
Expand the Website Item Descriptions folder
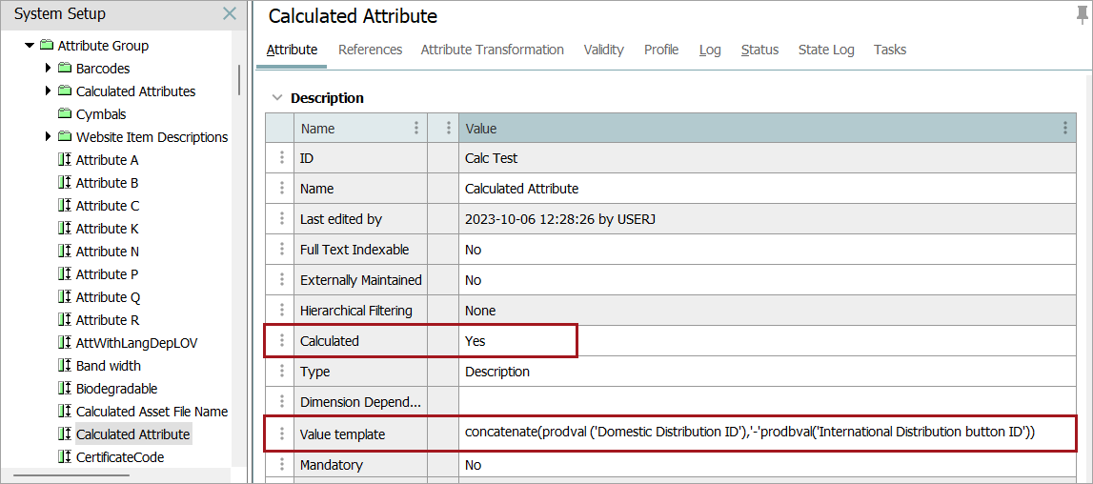[49, 137]
